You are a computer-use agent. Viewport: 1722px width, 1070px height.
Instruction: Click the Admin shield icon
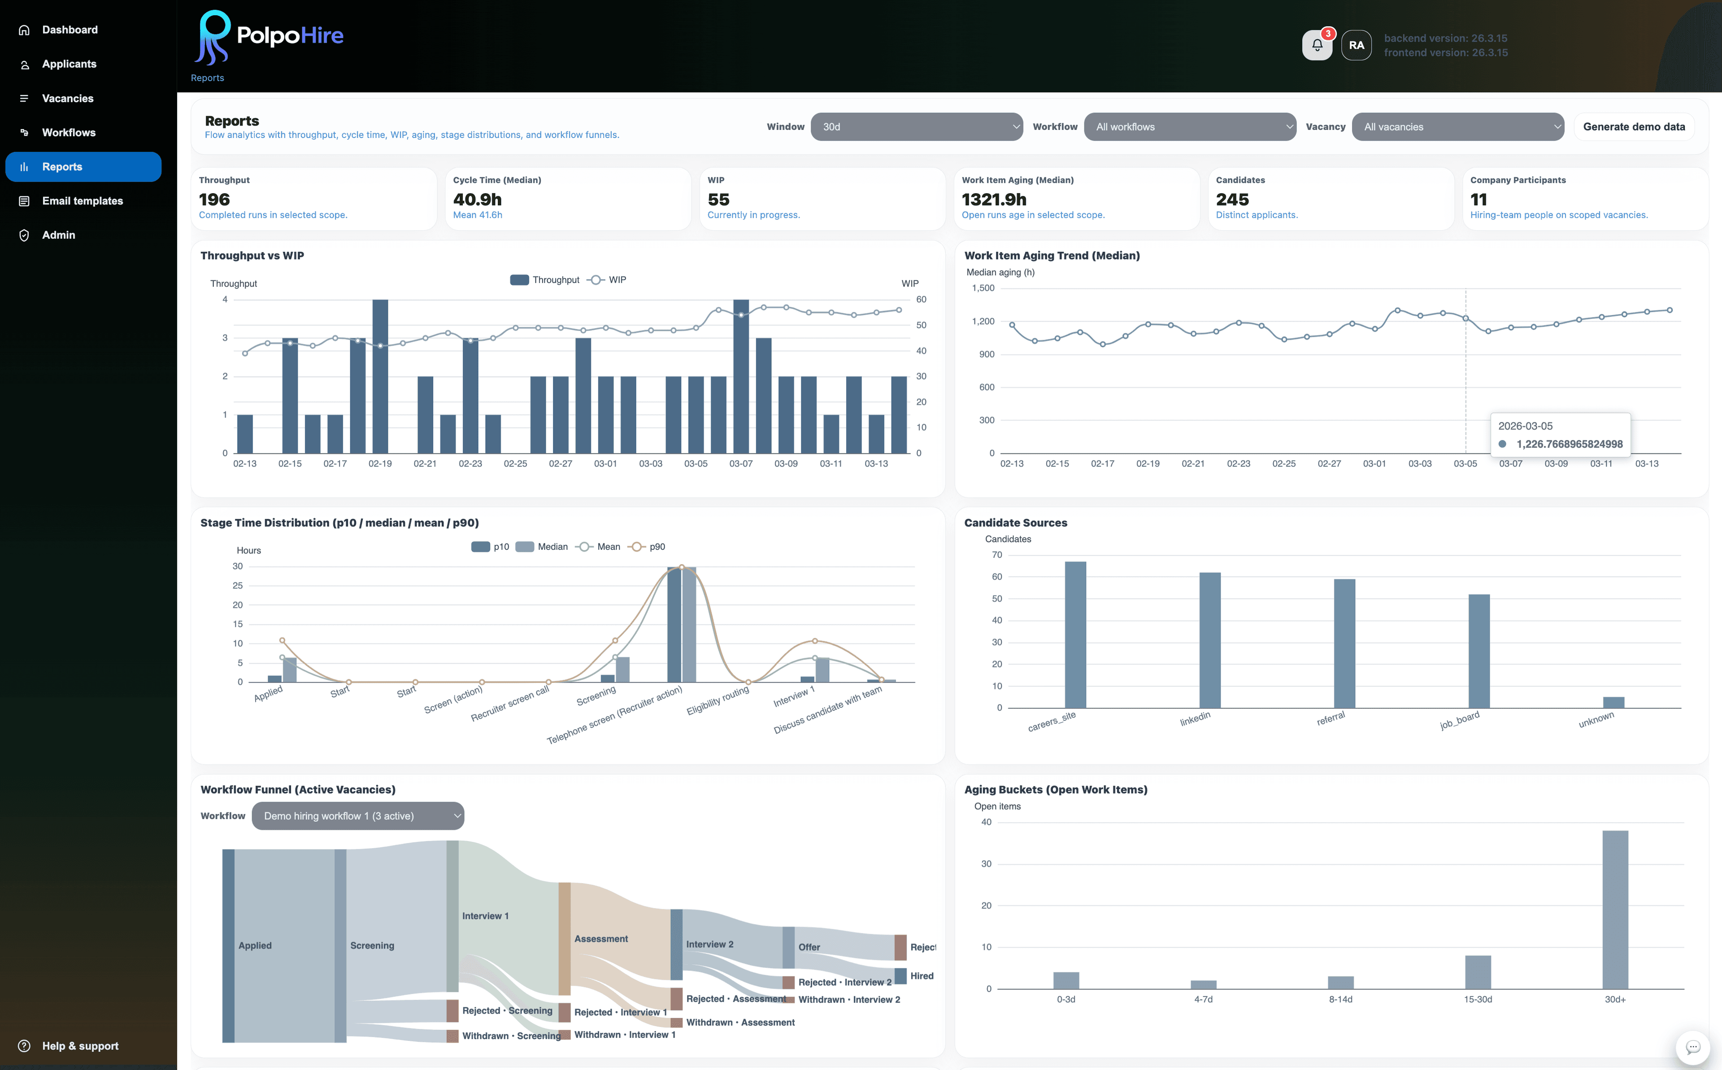(24, 234)
